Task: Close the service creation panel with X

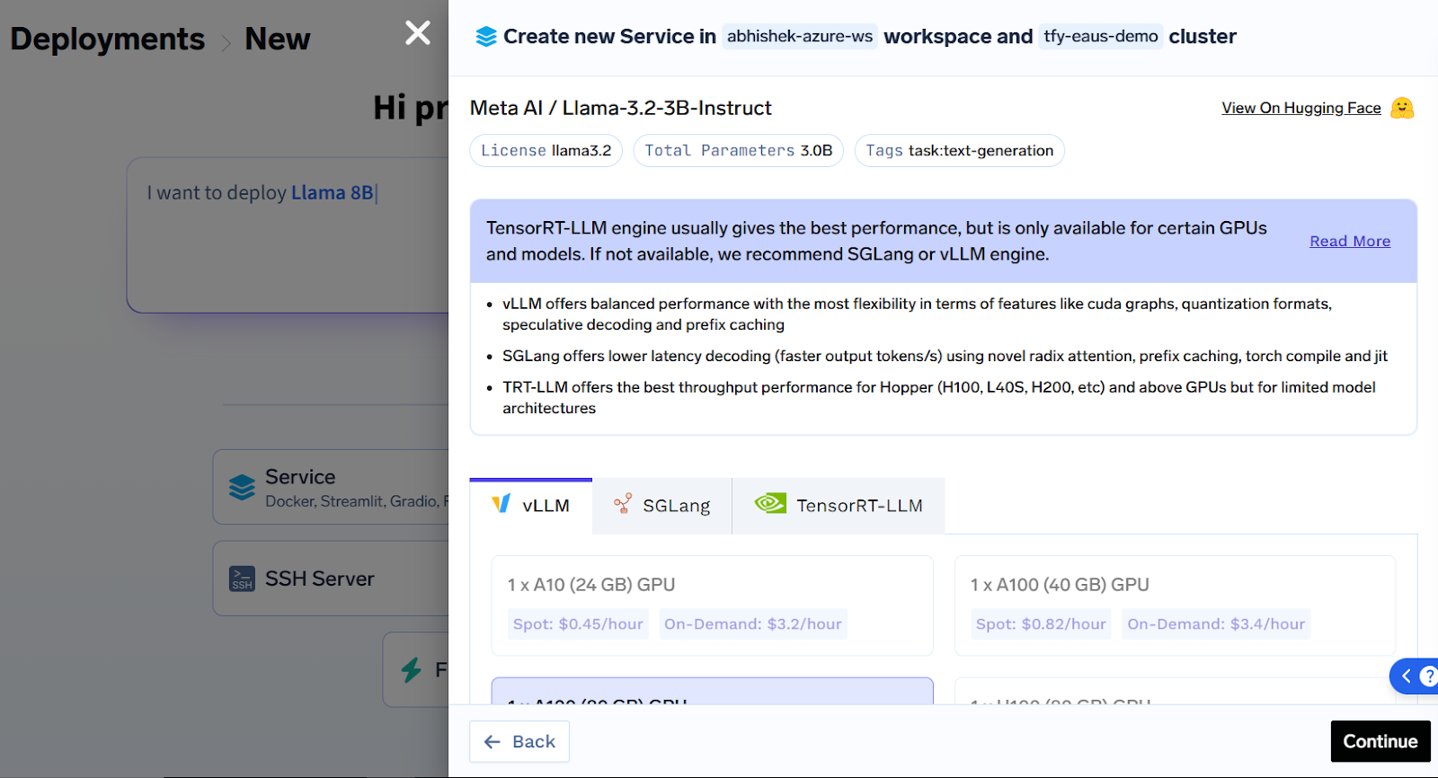Action: point(418,33)
